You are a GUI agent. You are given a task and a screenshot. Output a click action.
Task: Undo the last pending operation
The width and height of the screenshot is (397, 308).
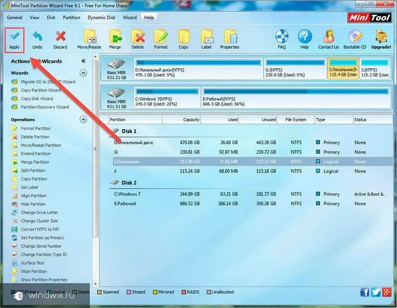(x=37, y=40)
